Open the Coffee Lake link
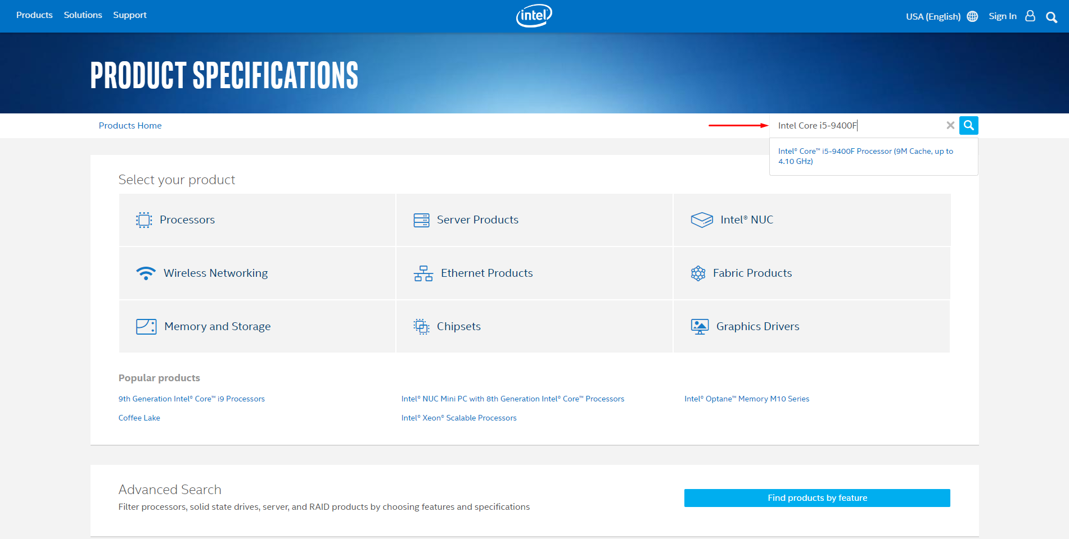 (139, 418)
